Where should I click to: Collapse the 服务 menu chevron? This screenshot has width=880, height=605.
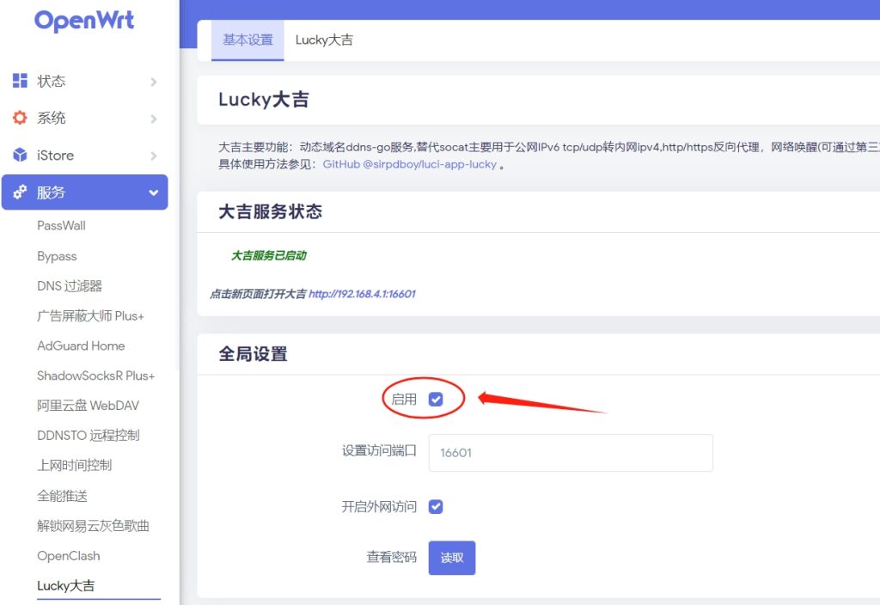pyautogui.click(x=153, y=193)
